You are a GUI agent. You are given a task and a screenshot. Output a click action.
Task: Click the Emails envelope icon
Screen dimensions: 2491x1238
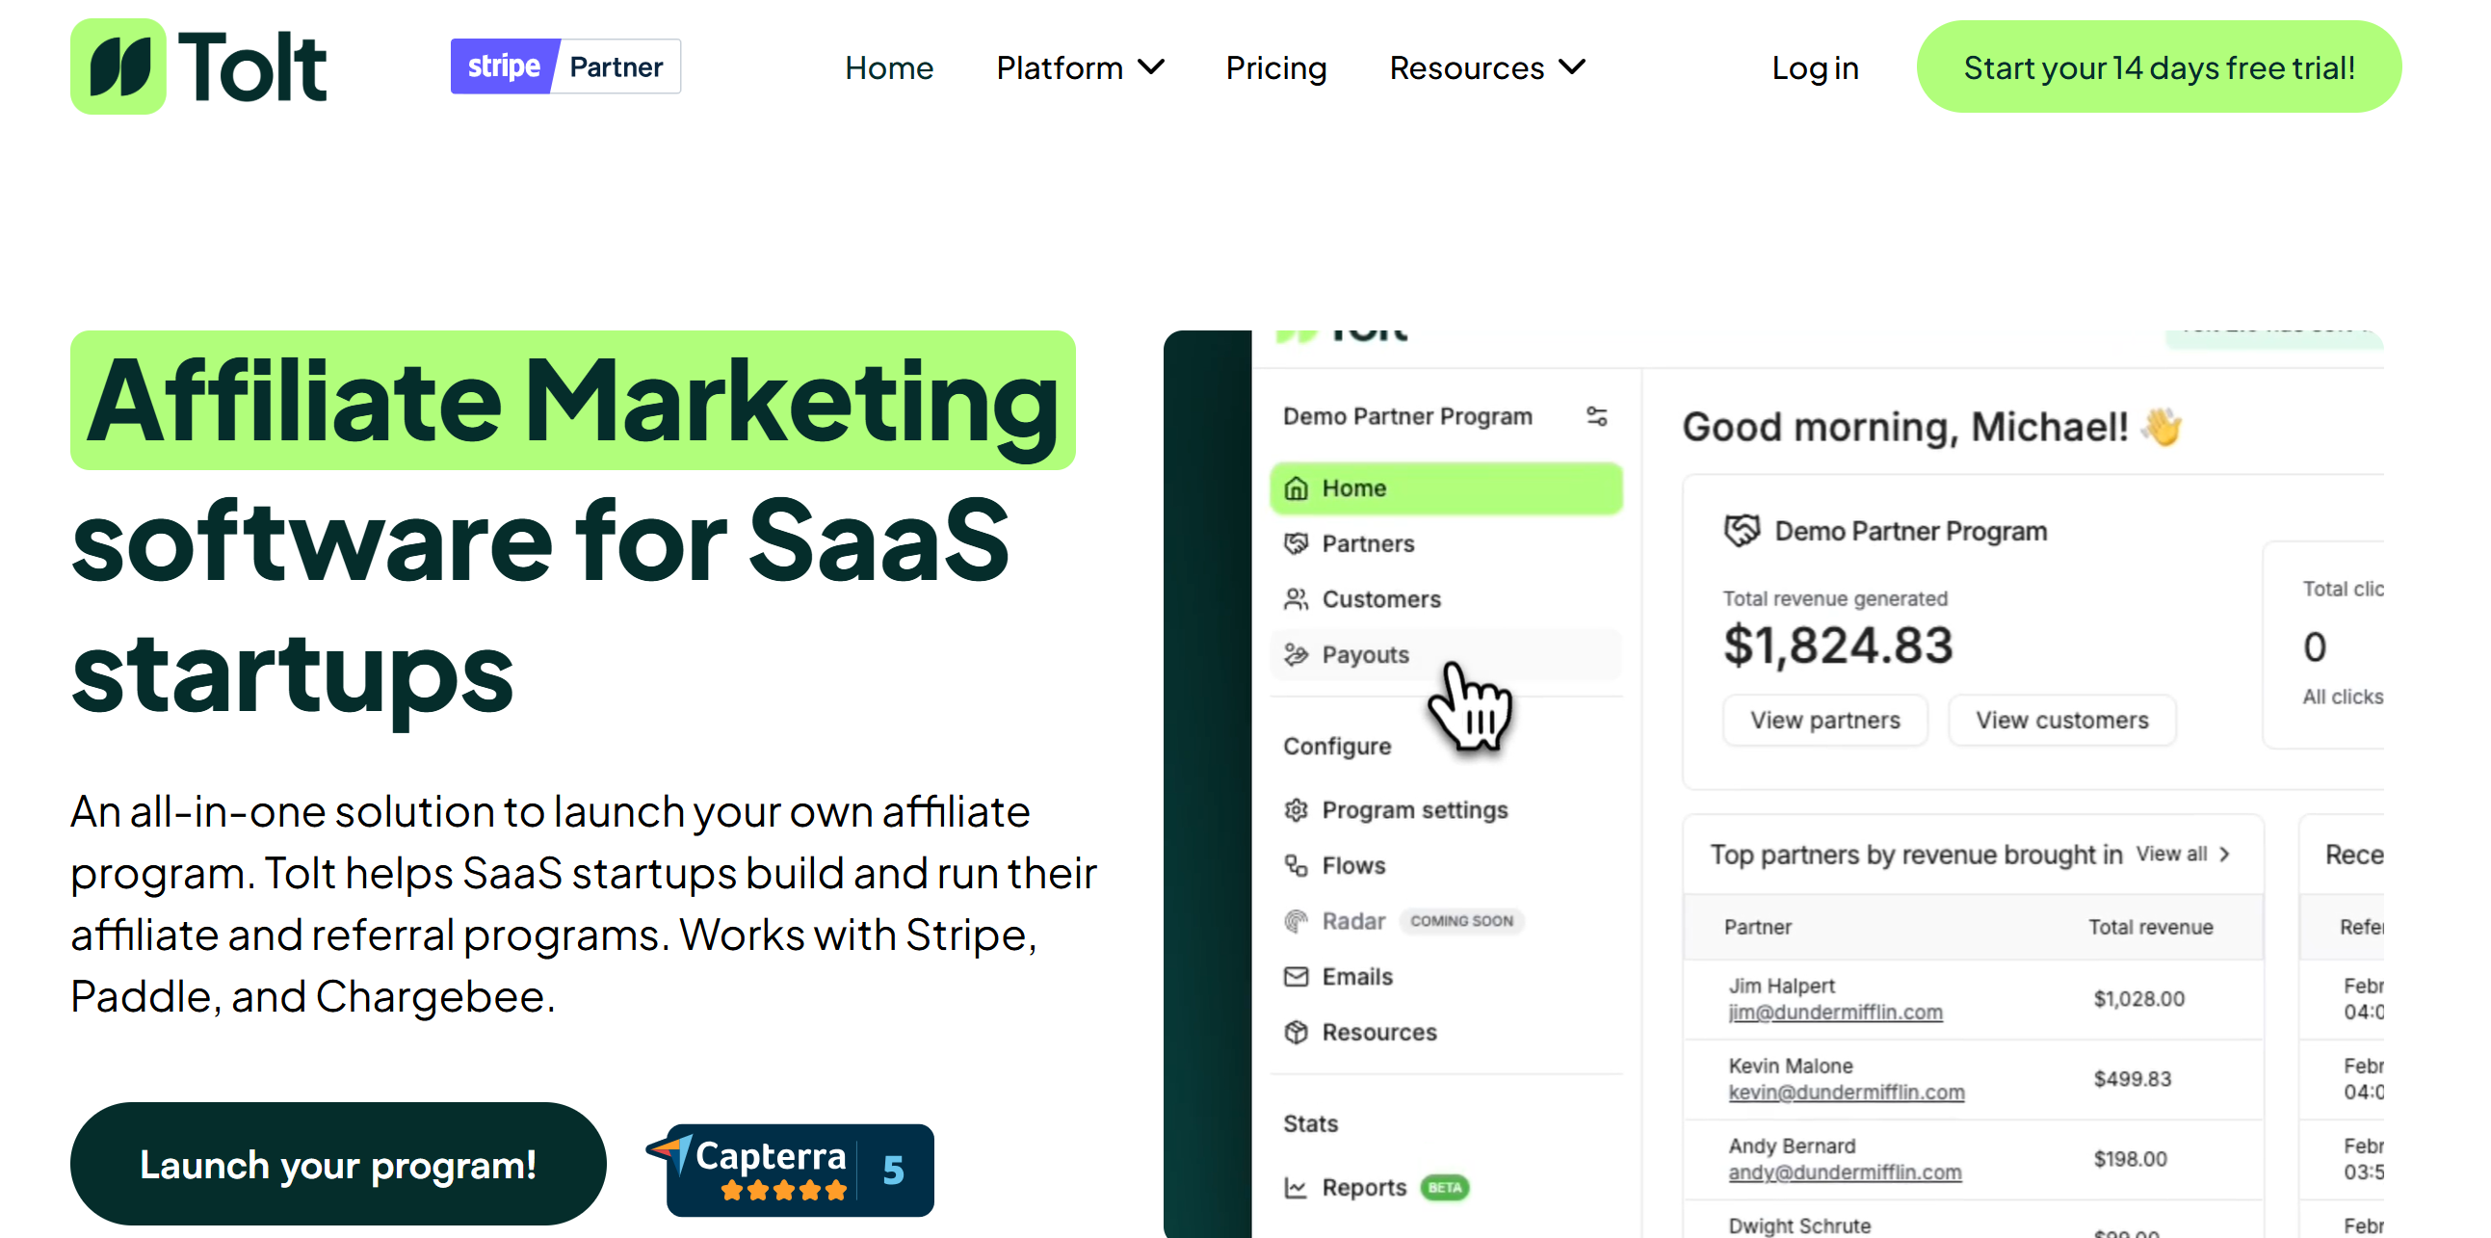pos(1296,977)
